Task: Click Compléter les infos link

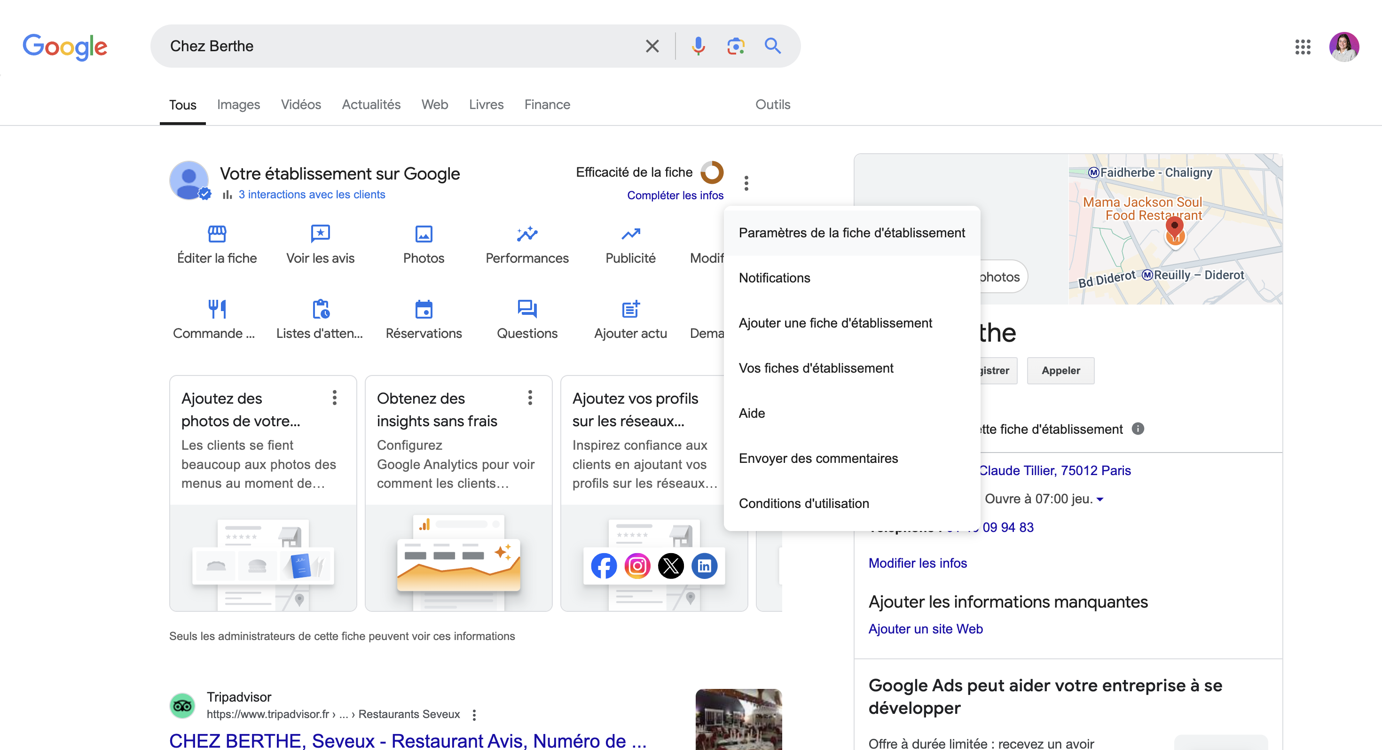Action: (675, 195)
